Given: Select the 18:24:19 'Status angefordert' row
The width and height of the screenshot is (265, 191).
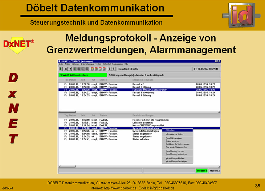Looking at the screenshot, I should pos(110,134).
